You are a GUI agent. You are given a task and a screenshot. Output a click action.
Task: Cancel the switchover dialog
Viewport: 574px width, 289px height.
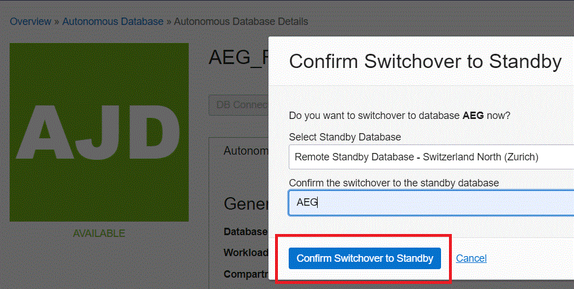471,258
